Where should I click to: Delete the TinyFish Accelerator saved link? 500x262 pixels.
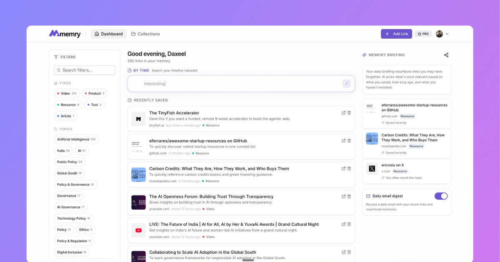point(349,113)
